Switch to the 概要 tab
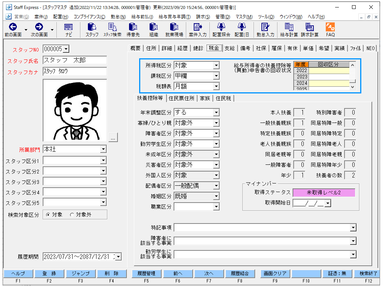Screen dimensions: 383x287 click(135, 48)
